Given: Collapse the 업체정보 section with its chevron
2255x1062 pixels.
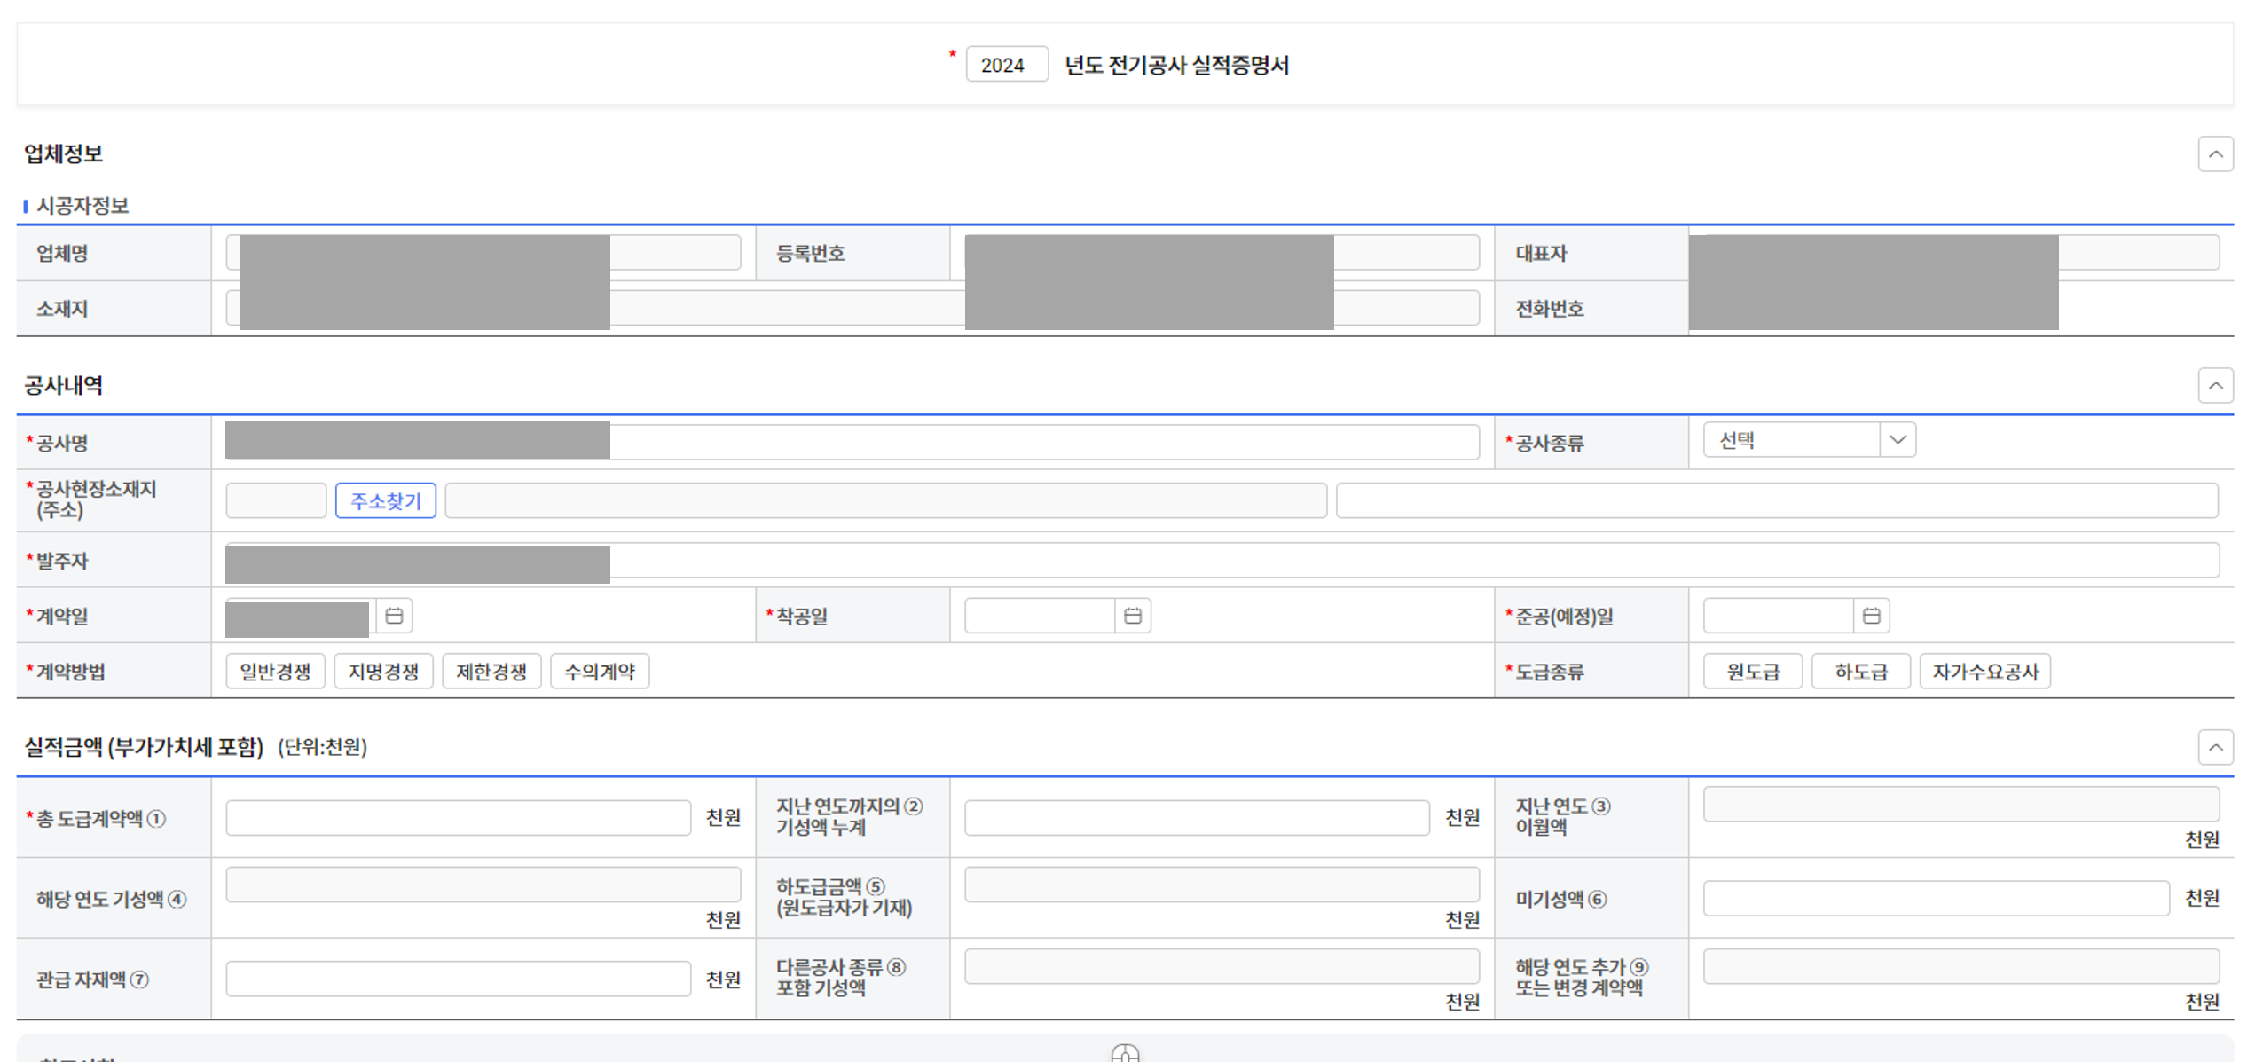Looking at the screenshot, I should pos(2215,154).
